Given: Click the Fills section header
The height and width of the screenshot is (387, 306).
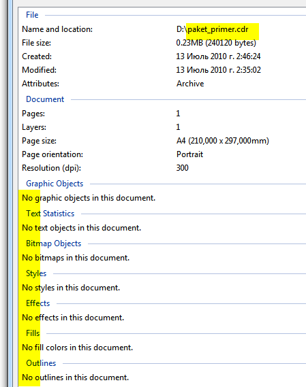Looking at the screenshot, I should tap(33, 333).
